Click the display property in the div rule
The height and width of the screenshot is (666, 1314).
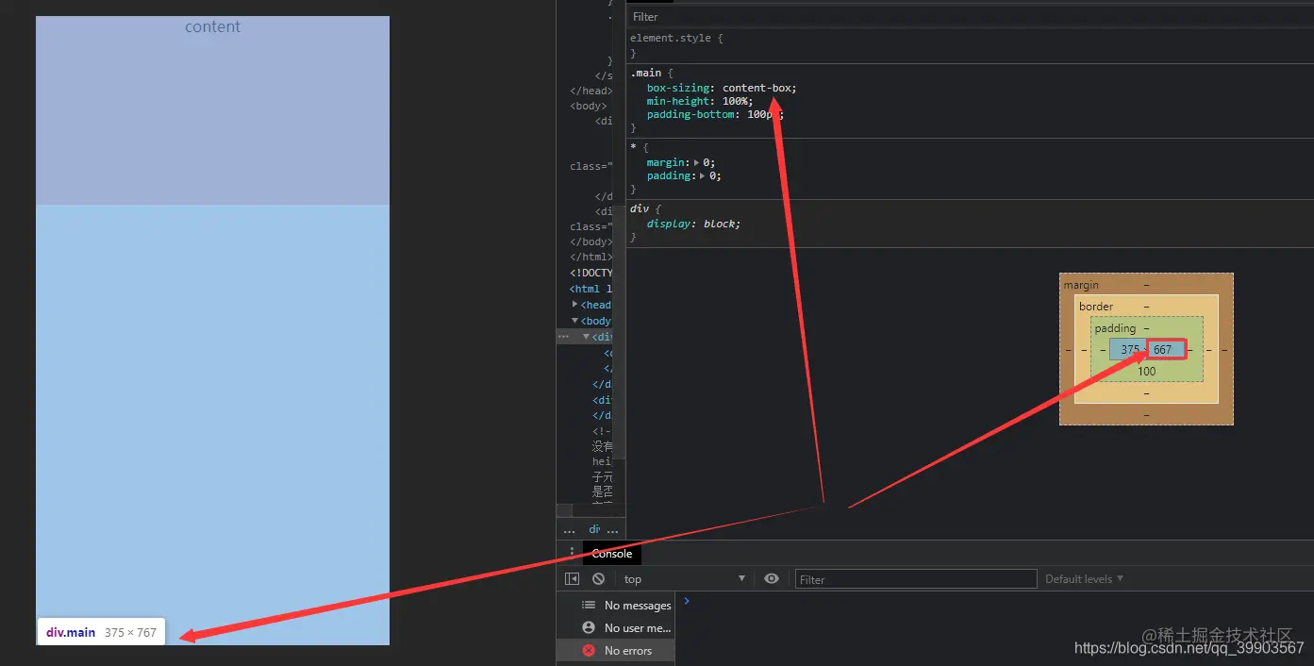[670, 224]
